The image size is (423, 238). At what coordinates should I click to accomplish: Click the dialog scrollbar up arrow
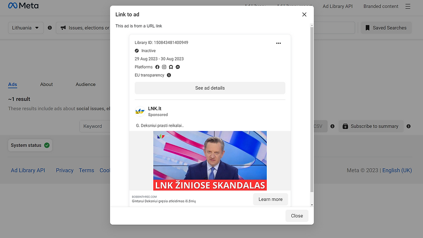pyautogui.click(x=312, y=25)
